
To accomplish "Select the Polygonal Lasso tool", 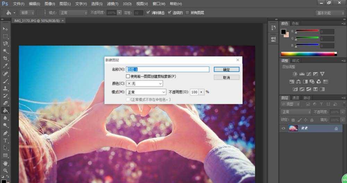I will 5,44.
